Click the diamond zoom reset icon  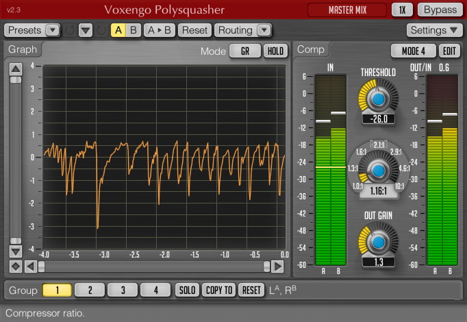pyautogui.click(x=16, y=267)
